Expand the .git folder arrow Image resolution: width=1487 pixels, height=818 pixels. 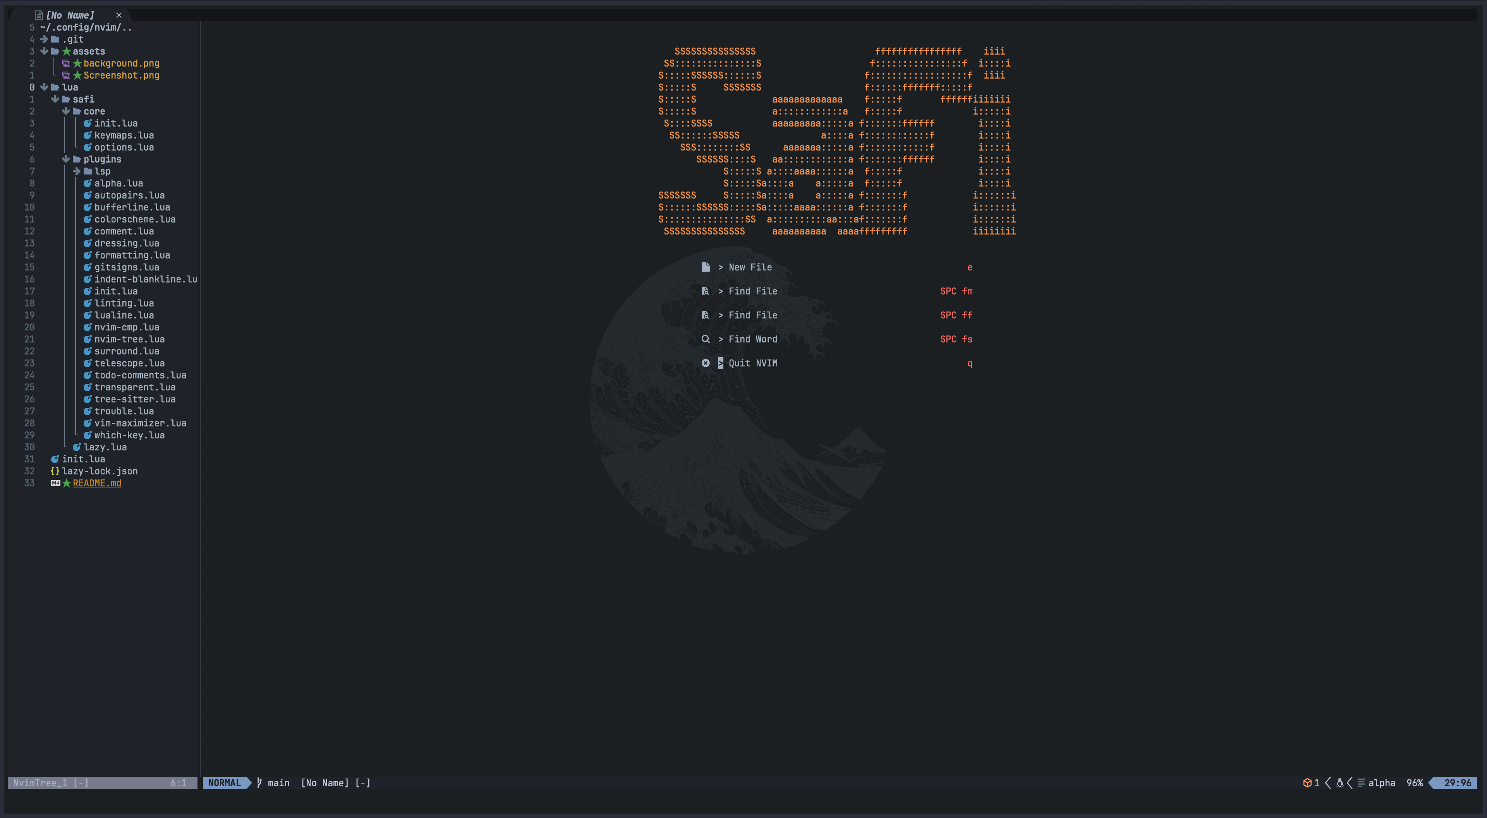tap(44, 39)
